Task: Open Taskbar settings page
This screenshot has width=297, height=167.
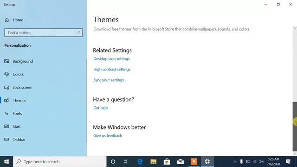Action: [15, 140]
